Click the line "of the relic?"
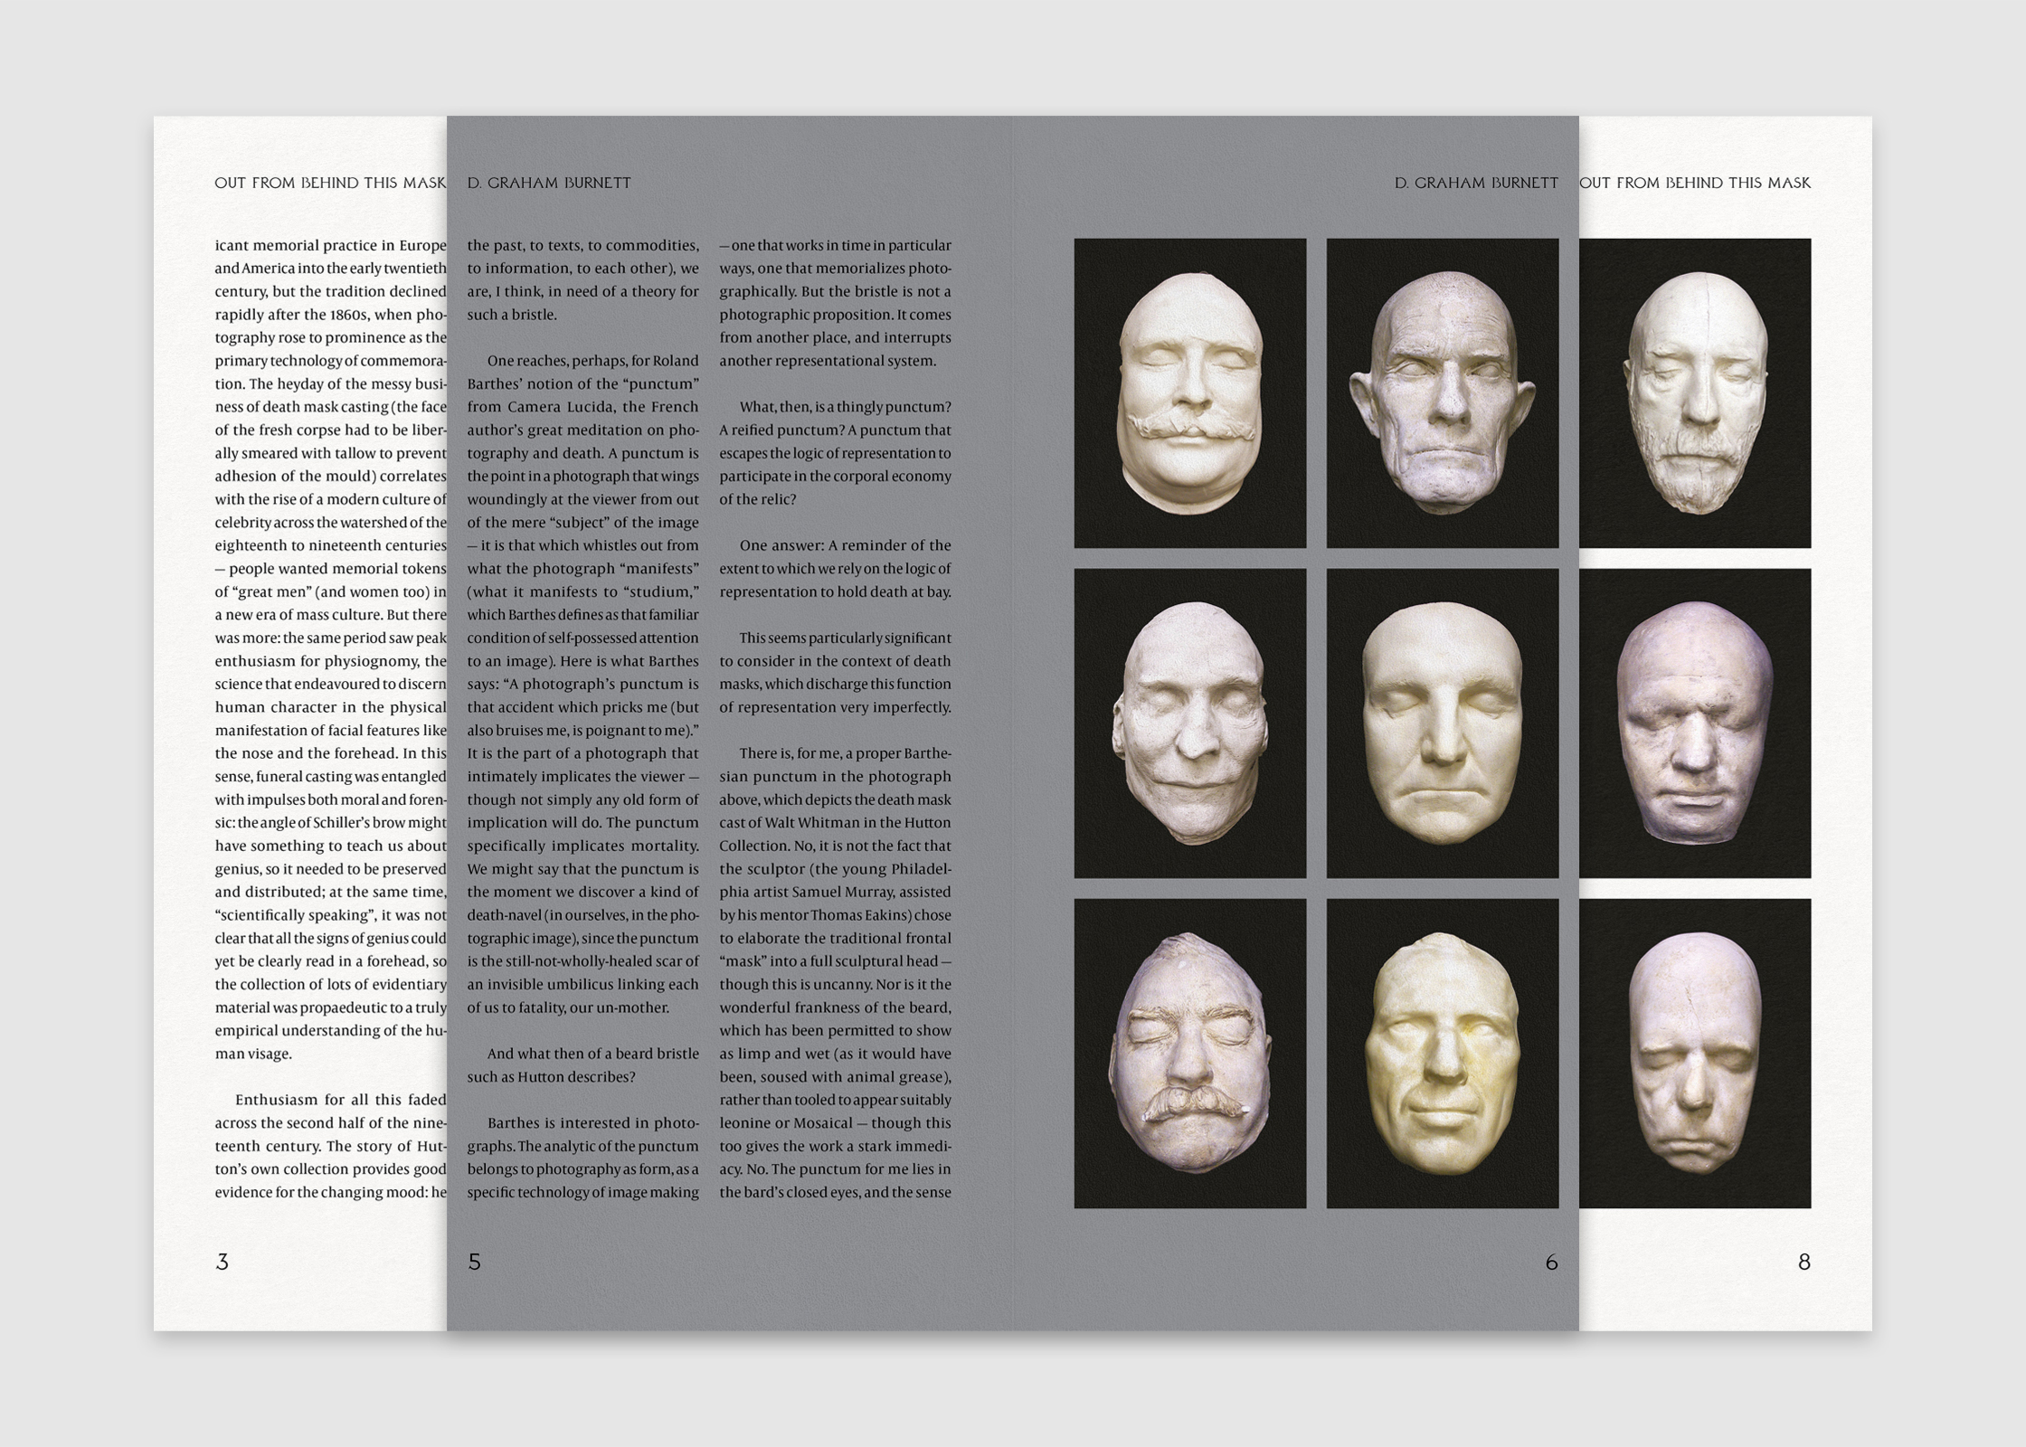Viewport: 2026px width, 1447px height. [x=758, y=499]
